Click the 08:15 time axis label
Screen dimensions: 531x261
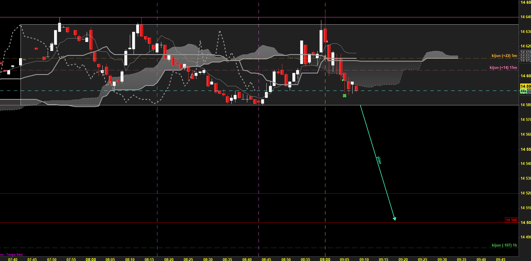(x=149, y=259)
